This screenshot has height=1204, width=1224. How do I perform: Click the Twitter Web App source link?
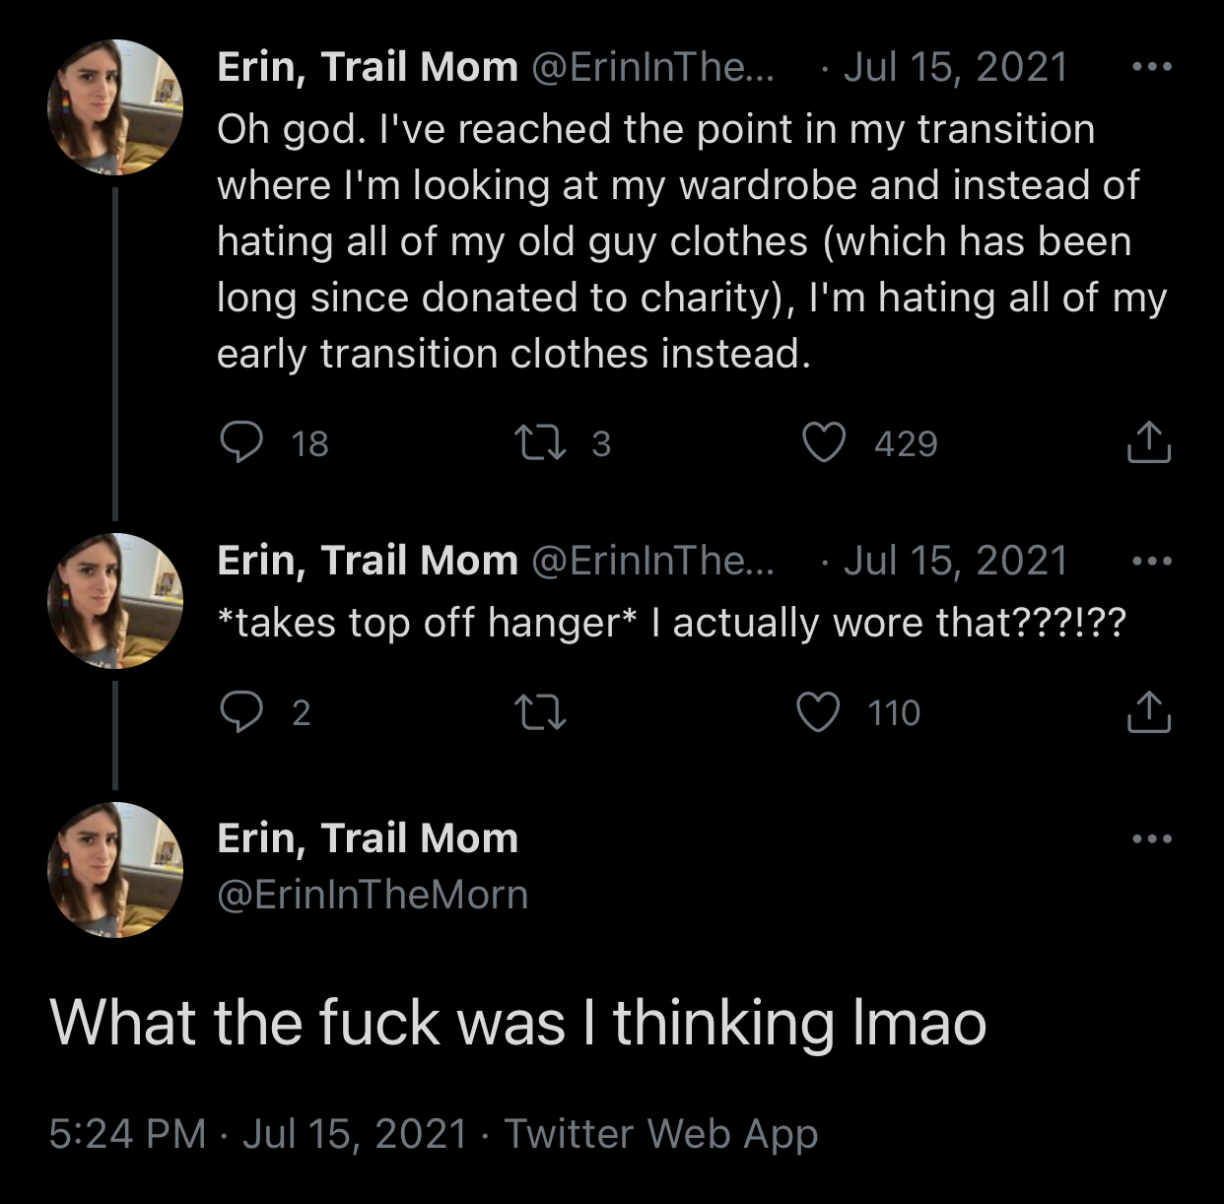660,1133
